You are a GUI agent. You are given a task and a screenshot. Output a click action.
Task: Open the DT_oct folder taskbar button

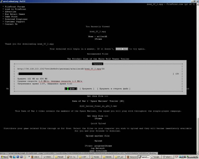pyautogui.click(x=119, y=157)
